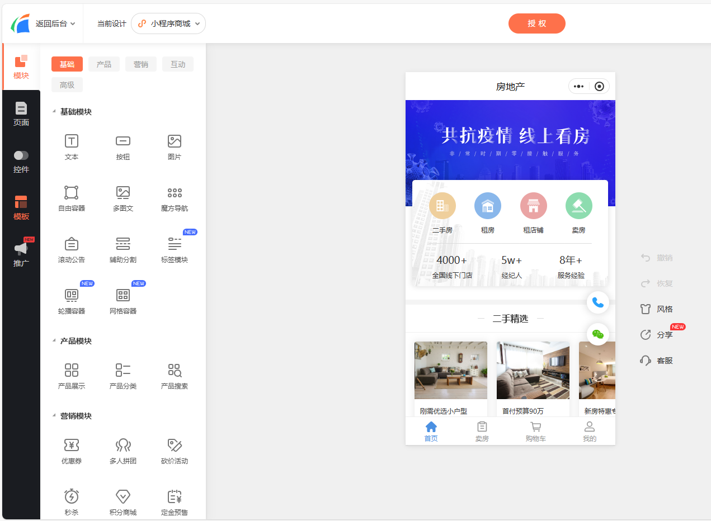Viewport: 711px width, 521px height.
Task: Select the 砍价活动 module
Action: click(175, 451)
